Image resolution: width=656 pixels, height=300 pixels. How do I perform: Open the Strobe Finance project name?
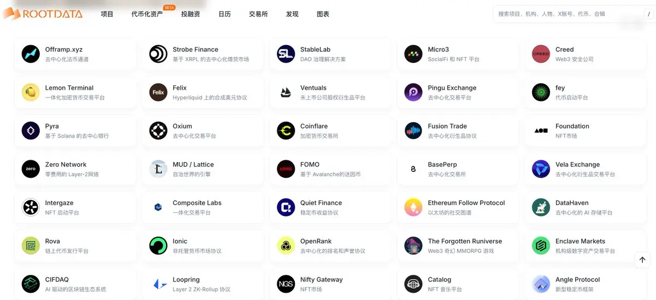tap(195, 50)
